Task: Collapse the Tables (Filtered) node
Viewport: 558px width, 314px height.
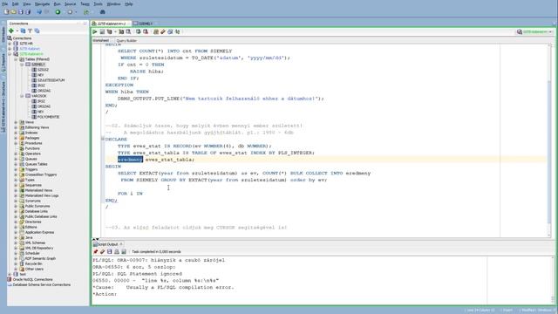Action: point(16,59)
